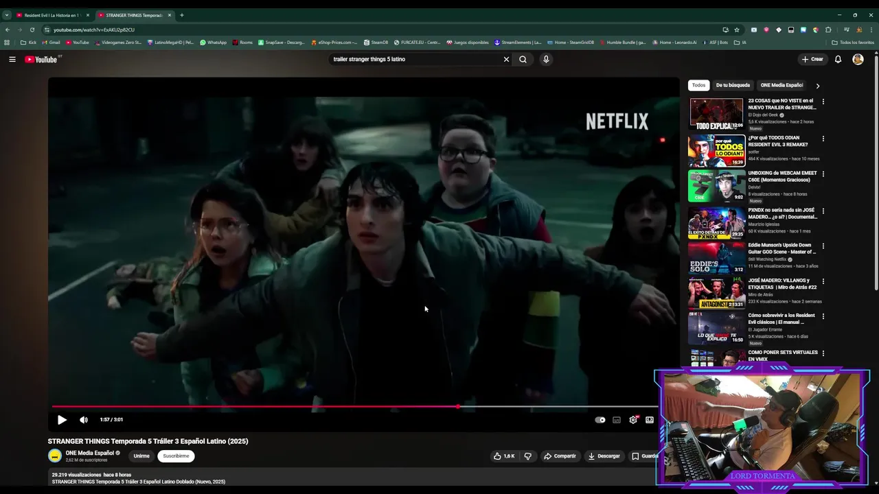The width and height of the screenshot is (879, 494).
Task: Open options for Resident Evil 3 Remake video
Action: [x=823, y=139]
